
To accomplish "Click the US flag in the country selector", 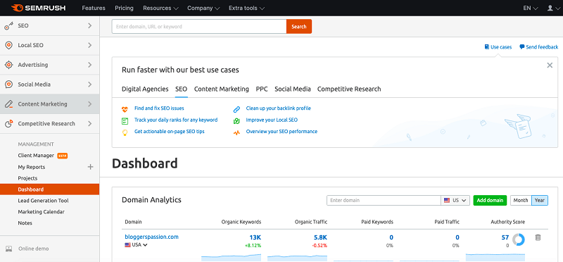I will [x=447, y=201].
